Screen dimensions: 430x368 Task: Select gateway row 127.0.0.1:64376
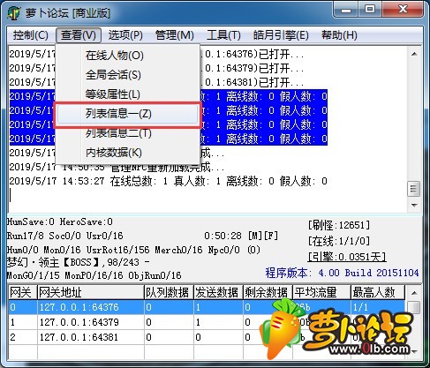click(207, 307)
